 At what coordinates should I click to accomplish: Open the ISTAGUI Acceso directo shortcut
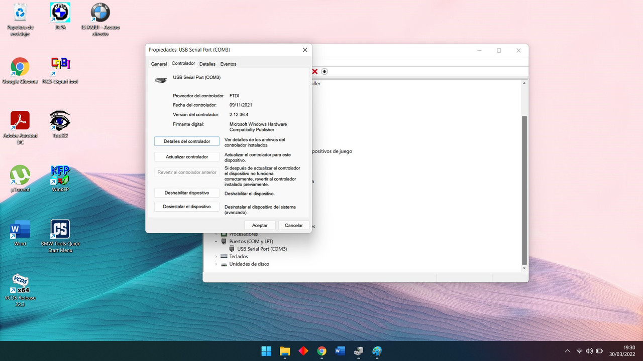(x=100, y=19)
